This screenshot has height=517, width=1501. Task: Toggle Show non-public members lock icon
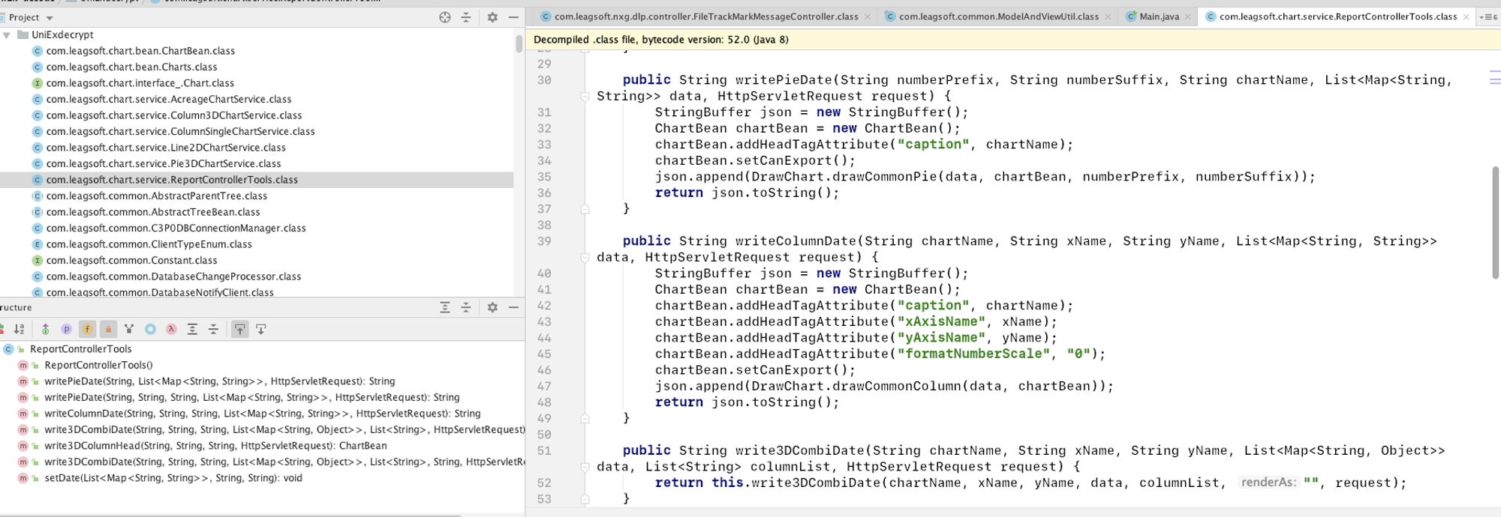coord(108,329)
